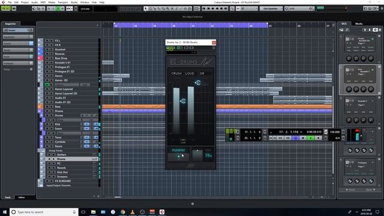Toggle right zone visibility icon at top right
Viewport: 384px width, 216px height.
coord(374,8)
